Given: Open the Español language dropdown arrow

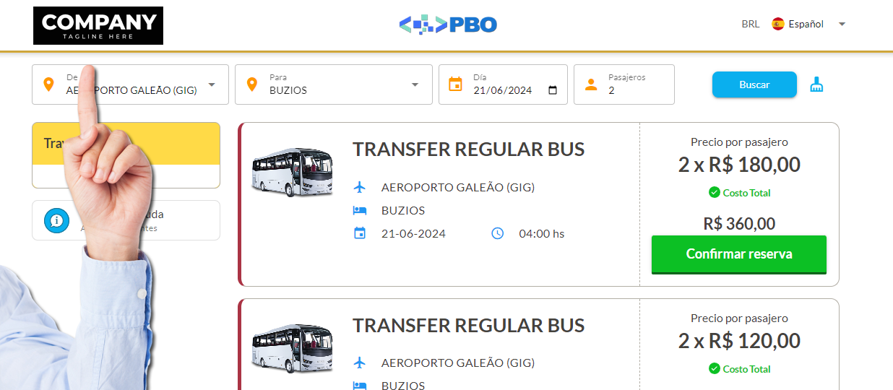Looking at the screenshot, I should 842,24.
